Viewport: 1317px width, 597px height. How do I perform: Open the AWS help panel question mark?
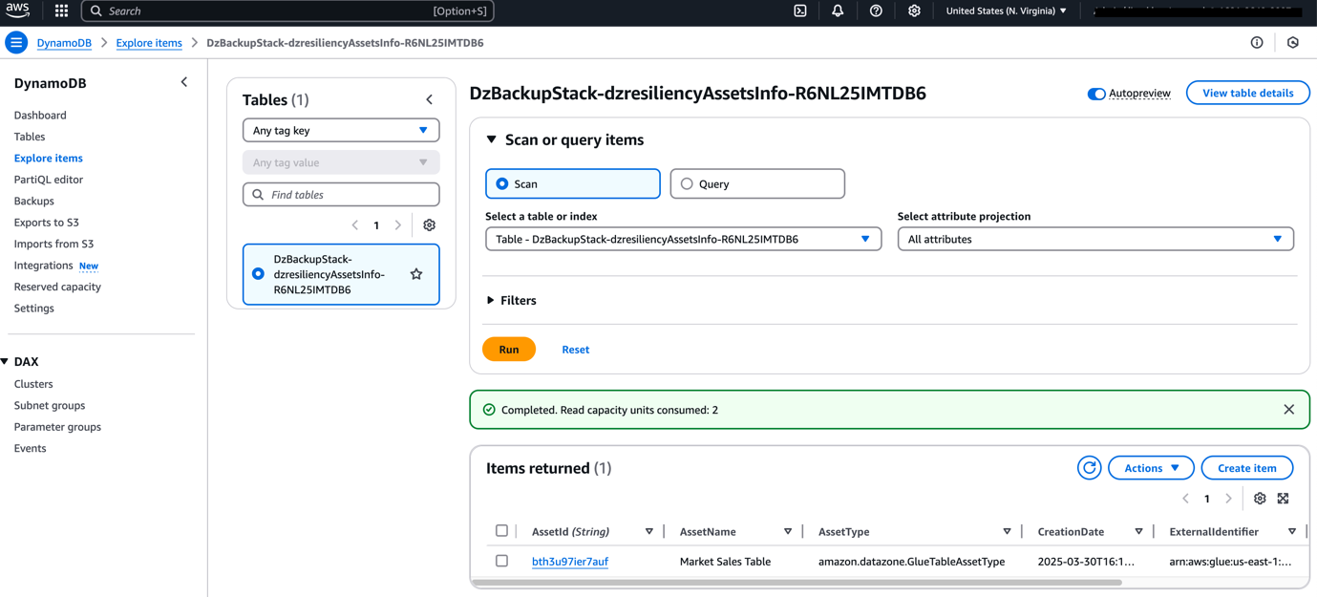[x=876, y=11]
